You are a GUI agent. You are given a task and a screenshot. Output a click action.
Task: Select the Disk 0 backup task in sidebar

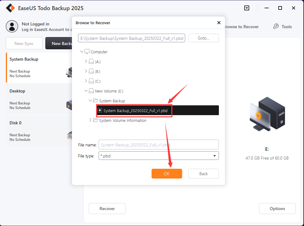click(39, 131)
